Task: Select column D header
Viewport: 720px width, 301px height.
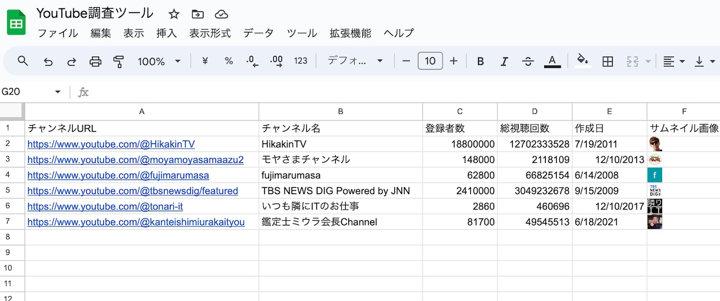Action: tap(535, 111)
